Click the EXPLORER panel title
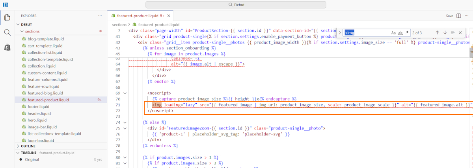This screenshot has width=473, height=168. click(29, 16)
